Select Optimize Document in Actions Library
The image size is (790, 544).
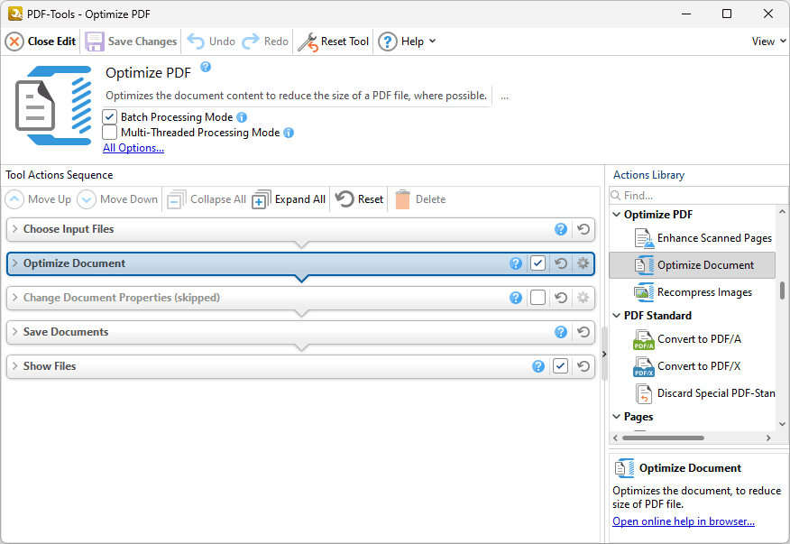coord(693,265)
